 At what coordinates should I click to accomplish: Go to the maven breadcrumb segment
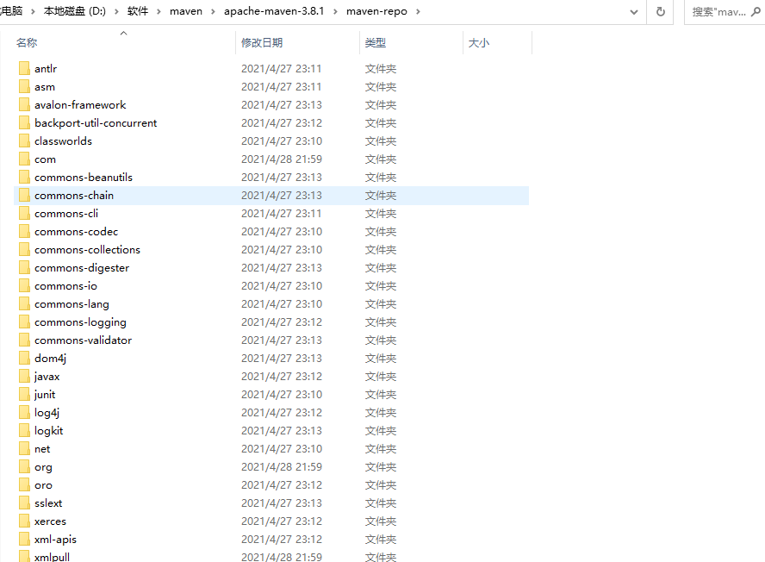(x=186, y=11)
